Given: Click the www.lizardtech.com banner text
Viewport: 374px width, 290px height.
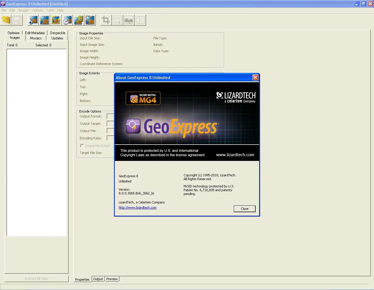Looking at the screenshot, I should [x=235, y=155].
